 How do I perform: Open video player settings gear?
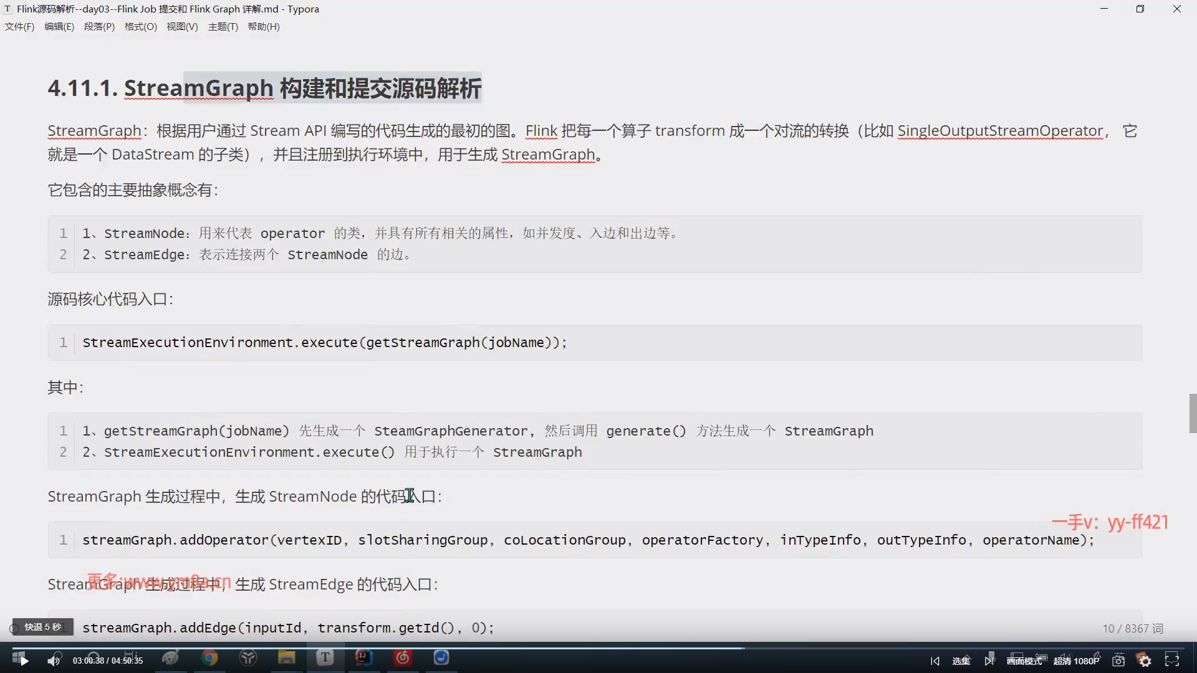(1145, 661)
